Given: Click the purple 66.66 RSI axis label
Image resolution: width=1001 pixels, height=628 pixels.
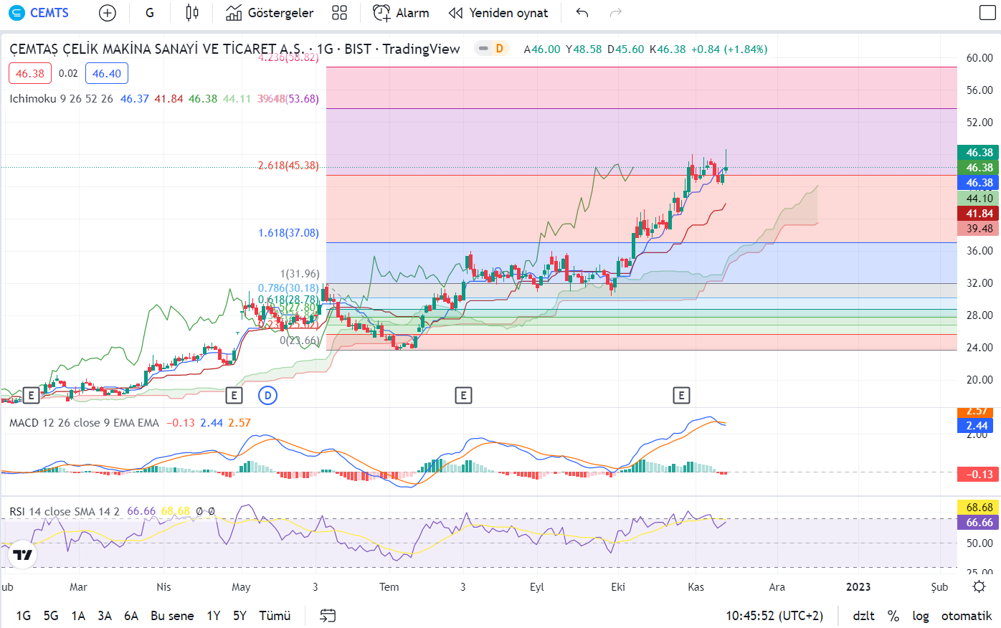Looking at the screenshot, I should pos(978,523).
